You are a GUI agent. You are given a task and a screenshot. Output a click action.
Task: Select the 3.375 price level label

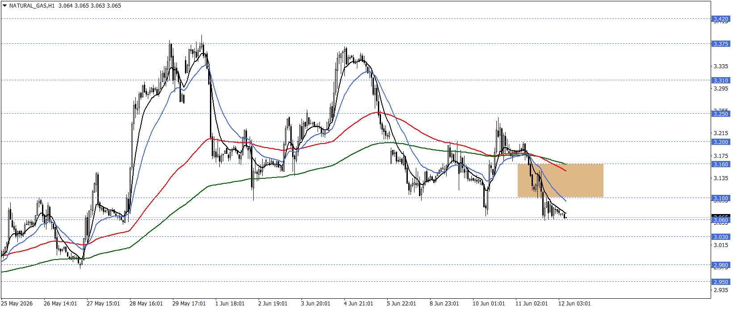pyautogui.click(x=720, y=44)
